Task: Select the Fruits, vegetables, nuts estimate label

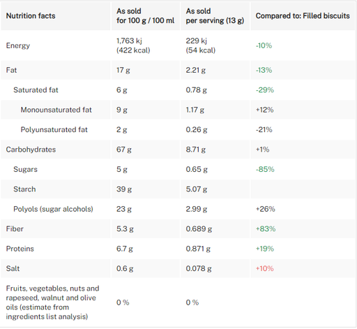Action: click(52, 302)
